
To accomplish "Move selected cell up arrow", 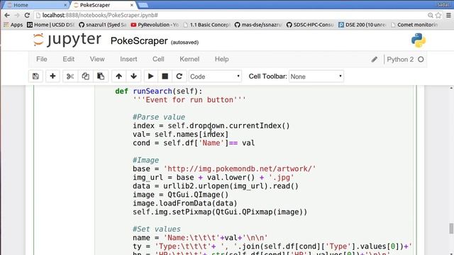I will (x=118, y=76).
